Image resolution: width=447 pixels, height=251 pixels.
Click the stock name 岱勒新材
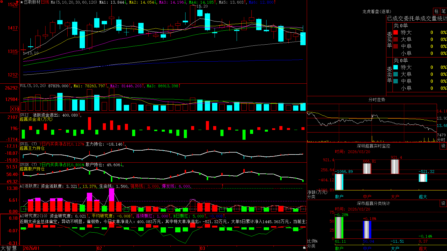pyautogui.click(x=32, y=2)
